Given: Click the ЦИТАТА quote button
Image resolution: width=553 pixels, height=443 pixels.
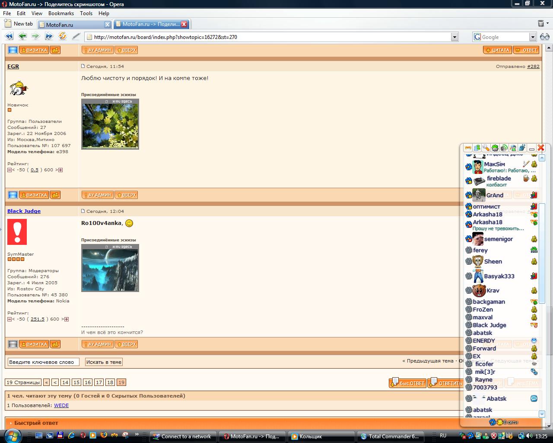Looking at the screenshot, I should tap(497, 50).
